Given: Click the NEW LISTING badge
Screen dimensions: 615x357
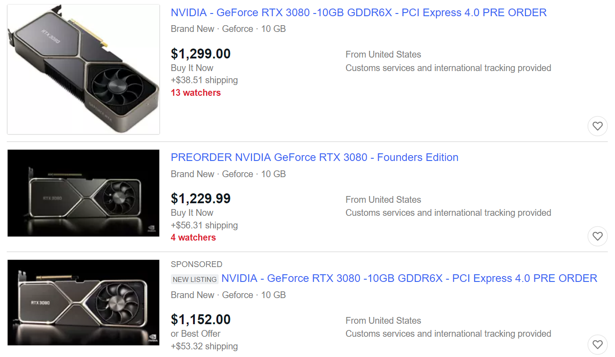Looking at the screenshot, I should coord(195,279).
